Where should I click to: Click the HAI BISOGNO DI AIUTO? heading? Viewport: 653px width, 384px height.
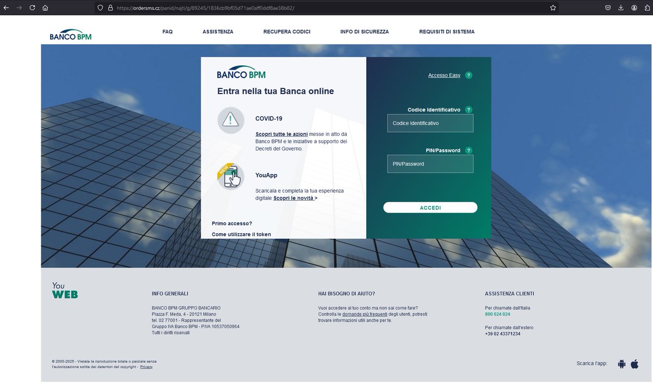[347, 294]
